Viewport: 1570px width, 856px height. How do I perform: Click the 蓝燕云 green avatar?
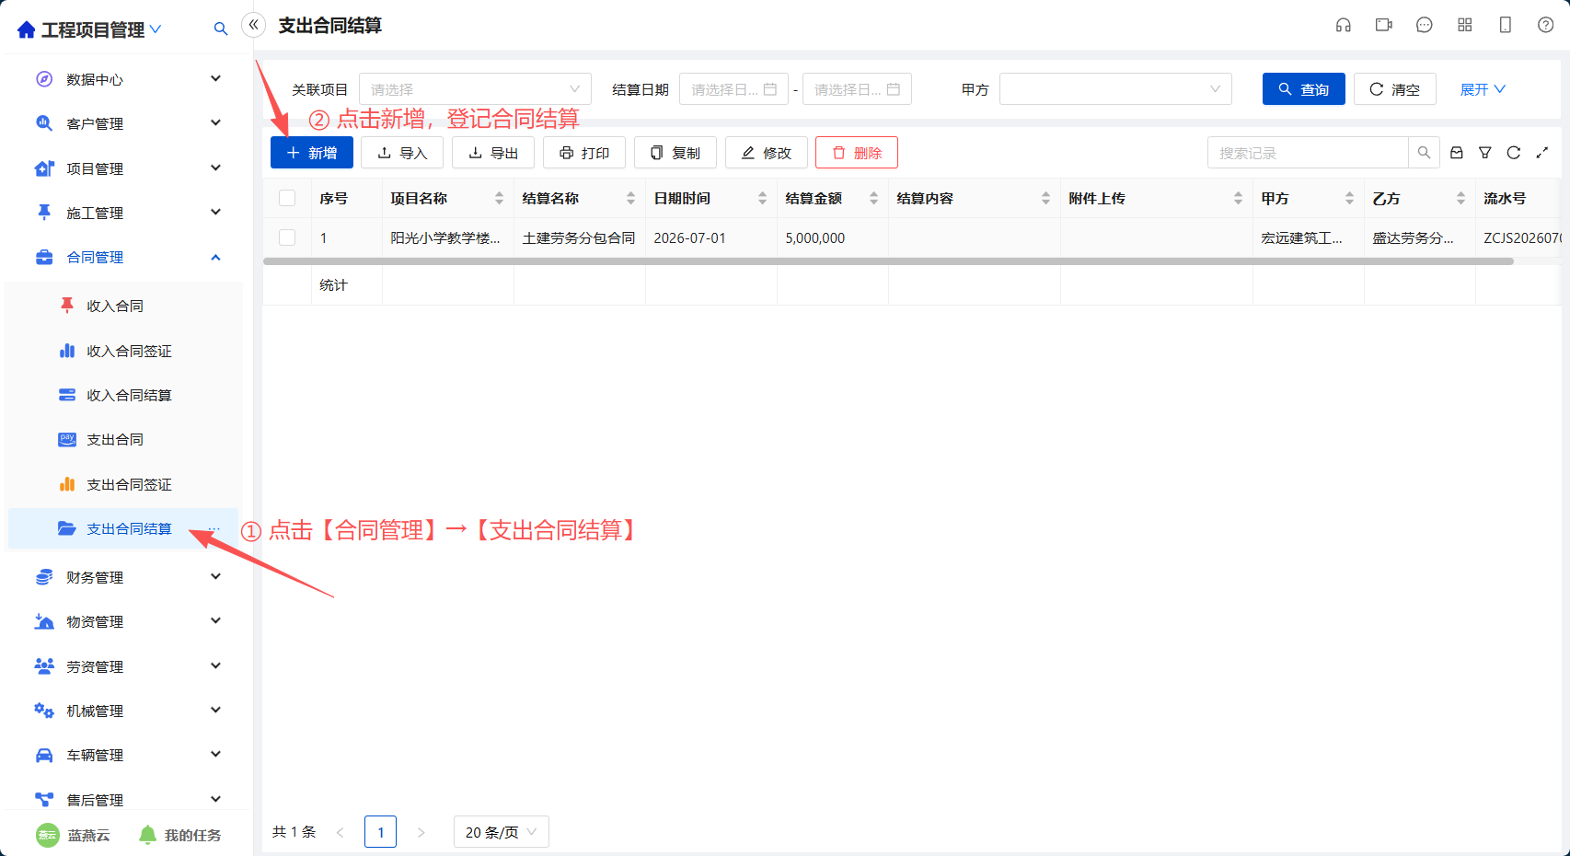48,835
